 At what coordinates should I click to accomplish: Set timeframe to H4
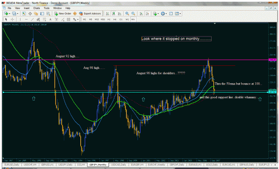pyautogui.click(x=115, y=20)
